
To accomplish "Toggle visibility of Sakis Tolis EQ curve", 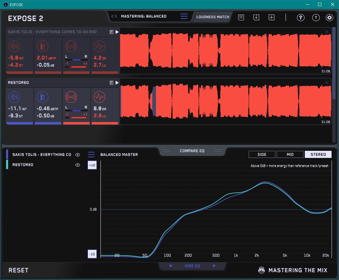I will tap(78, 155).
